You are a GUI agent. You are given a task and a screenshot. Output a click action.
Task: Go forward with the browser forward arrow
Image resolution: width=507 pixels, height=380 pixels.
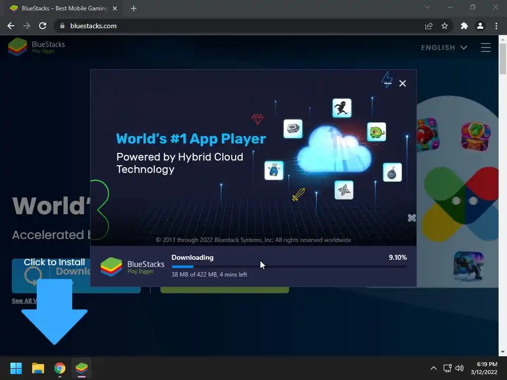[x=27, y=26]
